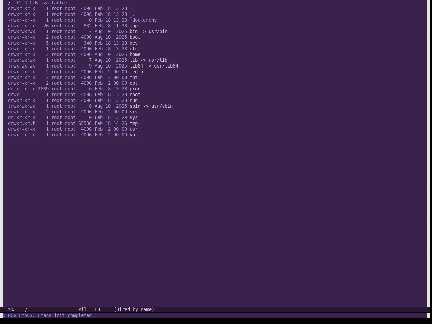Open the usr directory entry

point(134,129)
